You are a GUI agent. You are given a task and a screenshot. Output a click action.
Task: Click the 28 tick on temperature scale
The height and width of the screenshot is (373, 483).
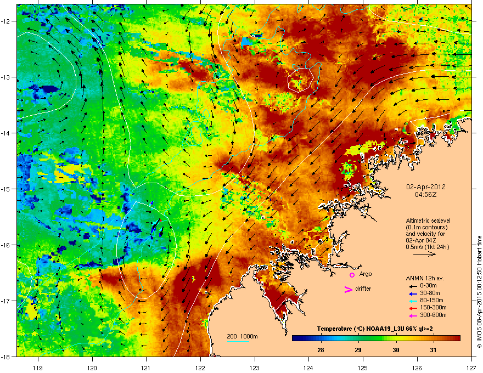pos(321,350)
